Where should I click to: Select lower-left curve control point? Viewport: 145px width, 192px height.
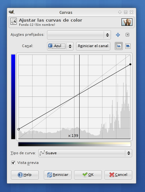[x=18, y=129]
